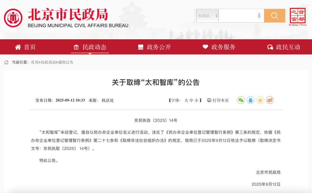Image resolution: width=312 pixels, height=193 pixels.
Task: Open the 政务服务 navigation menu
Action: point(219,47)
